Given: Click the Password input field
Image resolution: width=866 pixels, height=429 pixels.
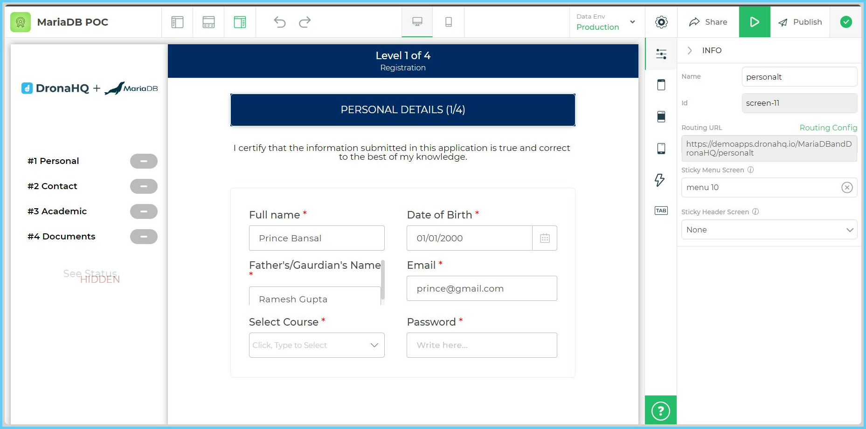Looking at the screenshot, I should click(481, 345).
